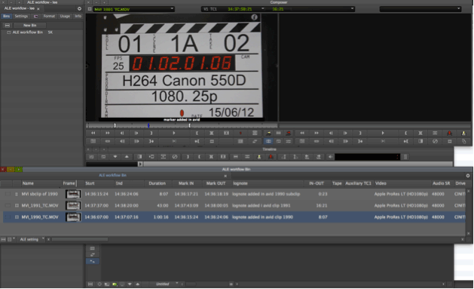Toggle the highlighted smart tool button left of the timeline
The width and height of the screenshot is (474, 289).
[x=93, y=261]
